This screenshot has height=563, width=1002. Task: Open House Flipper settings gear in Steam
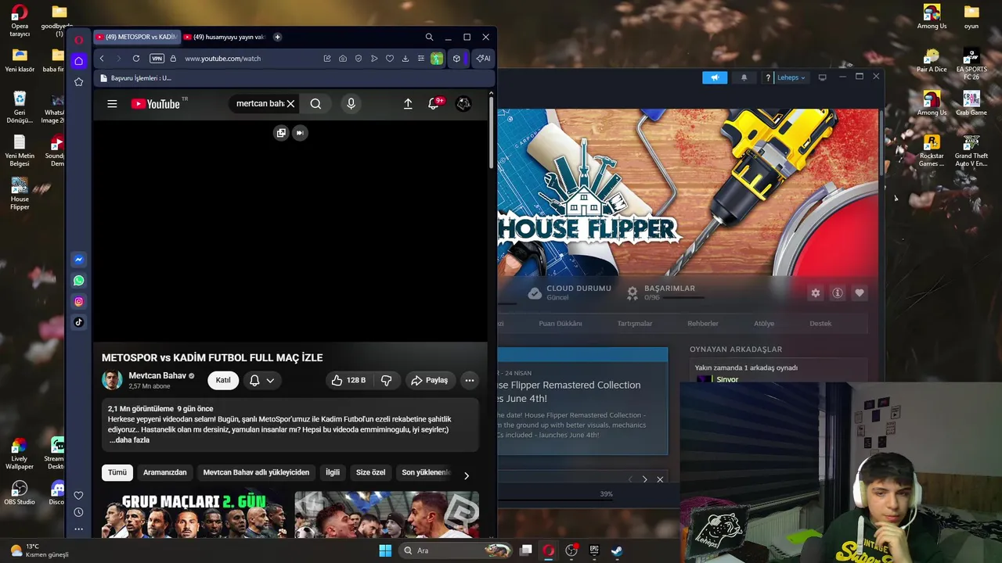pos(816,292)
